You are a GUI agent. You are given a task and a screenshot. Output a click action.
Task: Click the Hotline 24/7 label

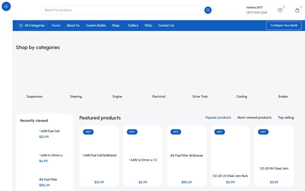click(x=255, y=7)
